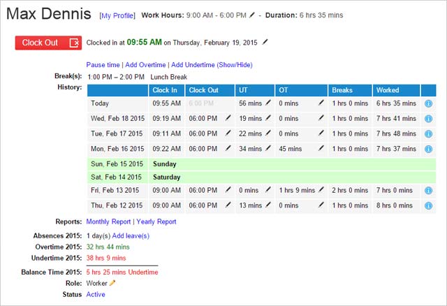Edit Worker role with pencil icon
Viewport: 447px width, 306px height.
(112, 283)
